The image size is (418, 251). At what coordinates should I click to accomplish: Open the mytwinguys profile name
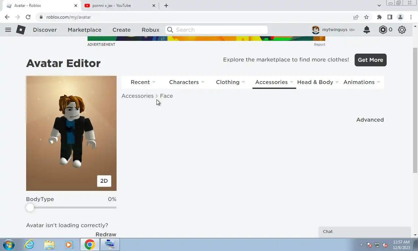[x=335, y=30]
